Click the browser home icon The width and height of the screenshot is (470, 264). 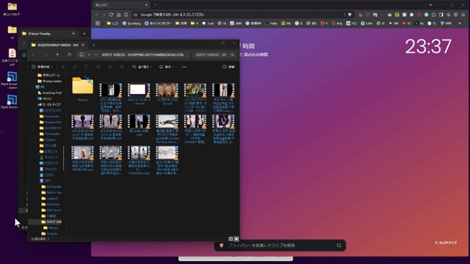[119, 15]
